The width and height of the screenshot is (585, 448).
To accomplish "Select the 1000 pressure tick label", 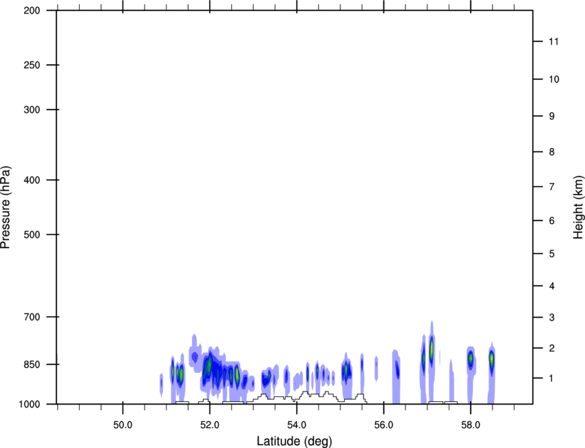I will pos(30,405).
